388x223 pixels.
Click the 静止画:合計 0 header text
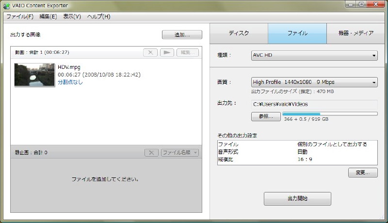(x=31, y=153)
